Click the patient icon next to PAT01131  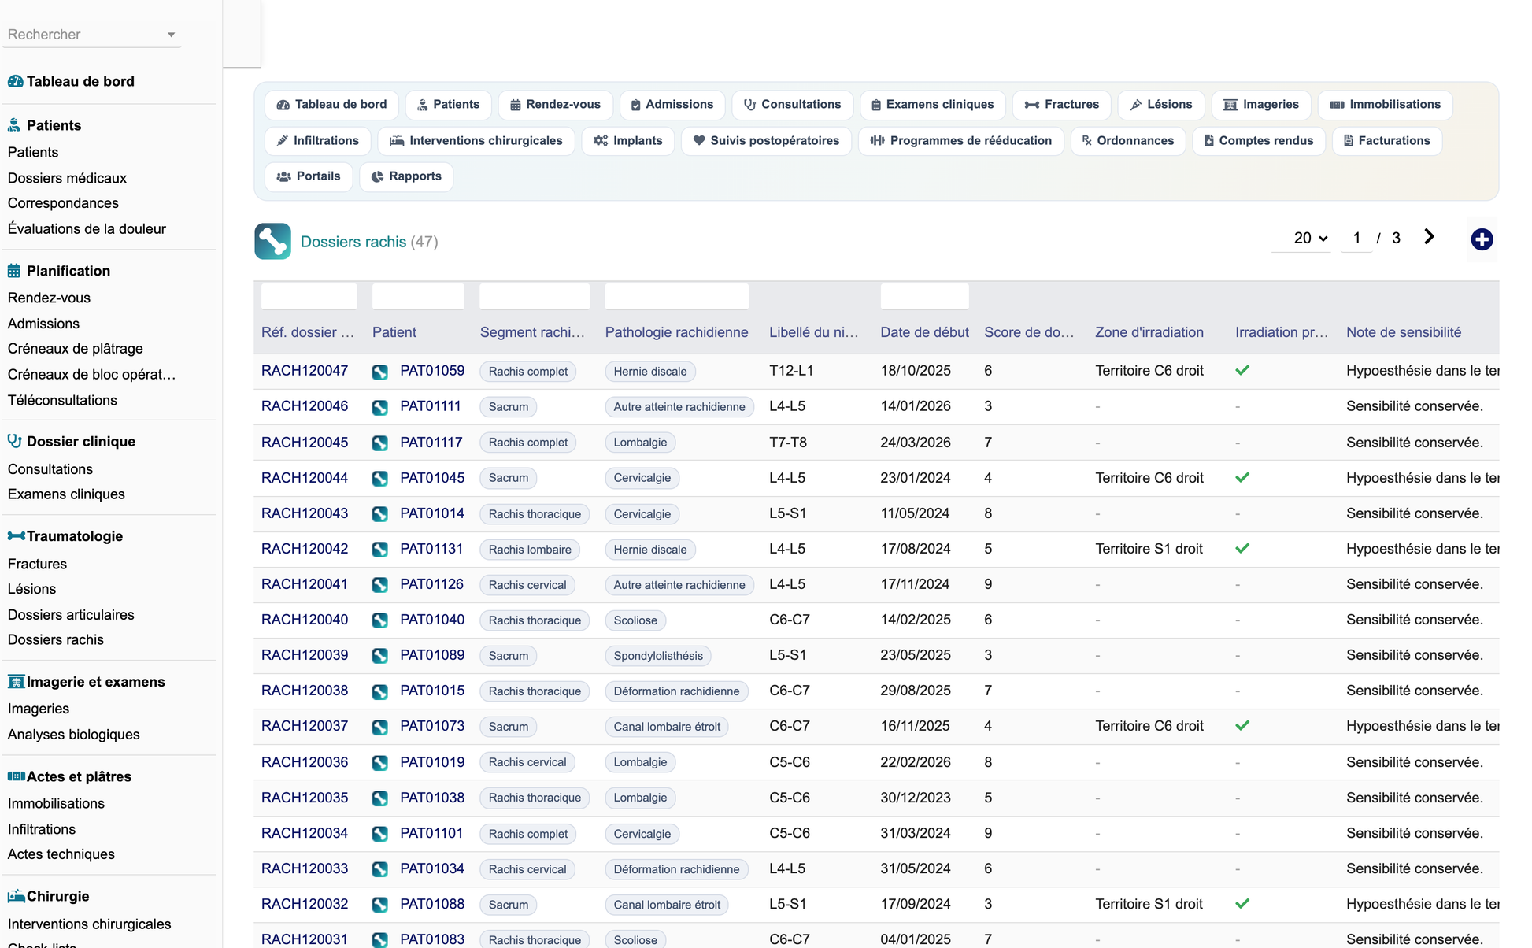(x=380, y=549)
